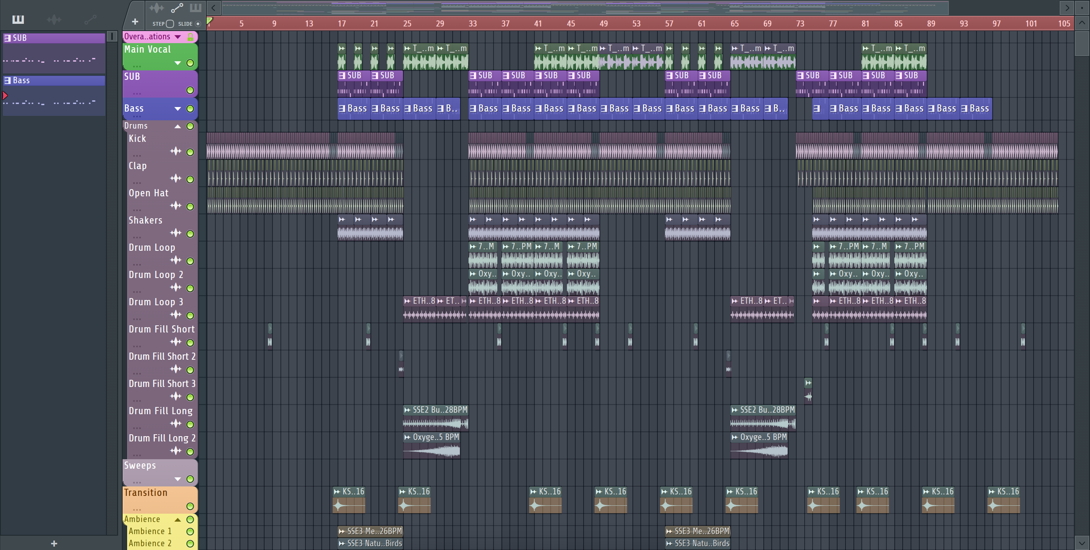Toggle the STEP editing checkbox
Screen dimensions: 1090x550
coord(170,24)
